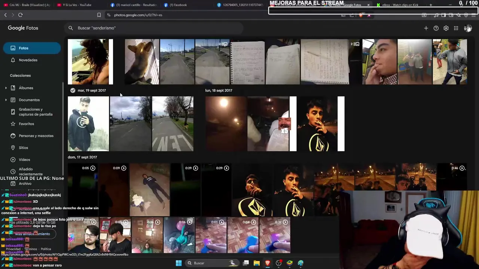Open the 0:26 video thumbnail
The width and height of the screenshot is (479, 269).
(x=147, y=235)
